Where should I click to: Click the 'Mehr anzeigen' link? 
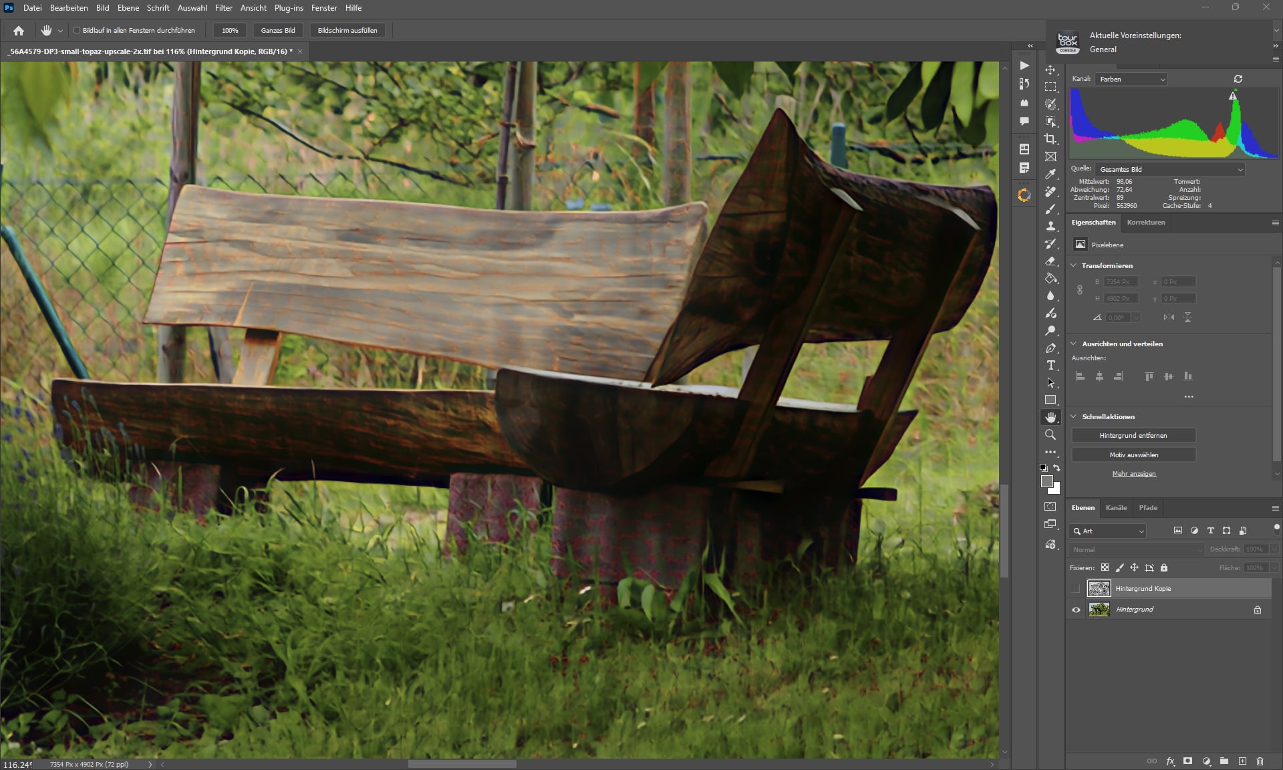[x=1133, y=473]
